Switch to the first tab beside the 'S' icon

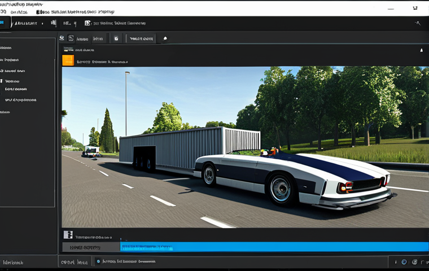pyautogui.click(x=82, y=39)
